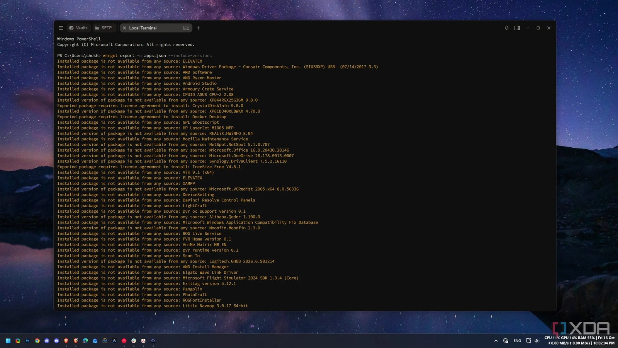Open the volume speaker control
This screenshot has width=618, height=348.
537,341
